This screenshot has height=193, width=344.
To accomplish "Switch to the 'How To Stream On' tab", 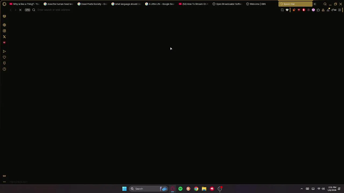I will click(x=193, y=4).
